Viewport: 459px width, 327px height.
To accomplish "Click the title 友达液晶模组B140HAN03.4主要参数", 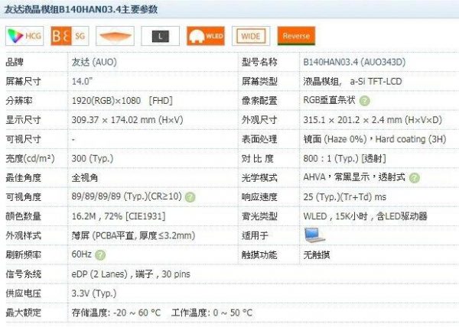I will pos(81,9).
